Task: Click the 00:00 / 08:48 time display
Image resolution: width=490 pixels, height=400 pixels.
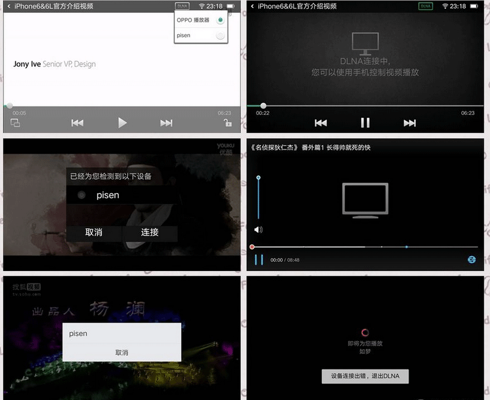Action: [285, 260]
